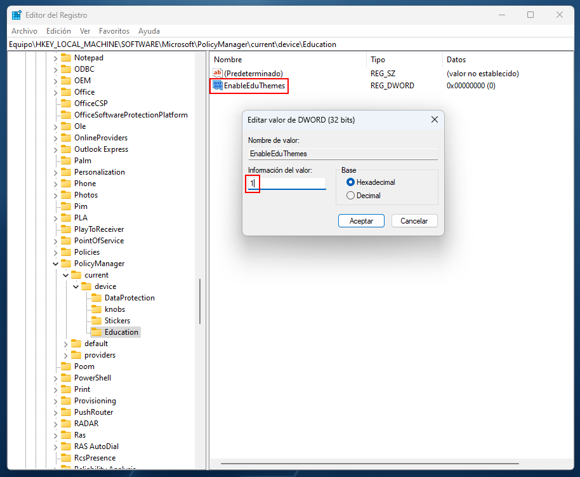580x477 pixels.
Task: Click the REG_SZ type cell
Action: pos(383,73)
